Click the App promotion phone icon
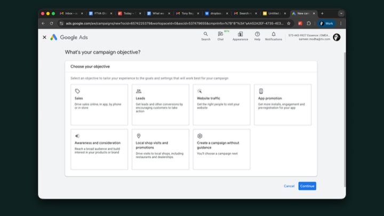The height and width of the screenshot is (216, 384). coord(261,91)
